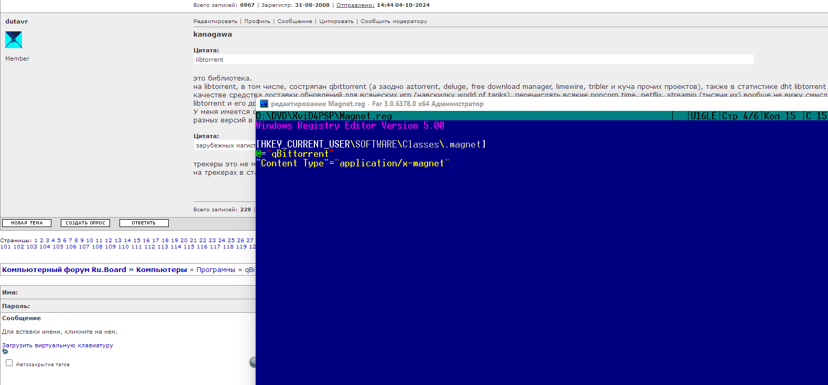
Task: Open the Программы breadcrumb link
Action: click(x=215, y=270)
